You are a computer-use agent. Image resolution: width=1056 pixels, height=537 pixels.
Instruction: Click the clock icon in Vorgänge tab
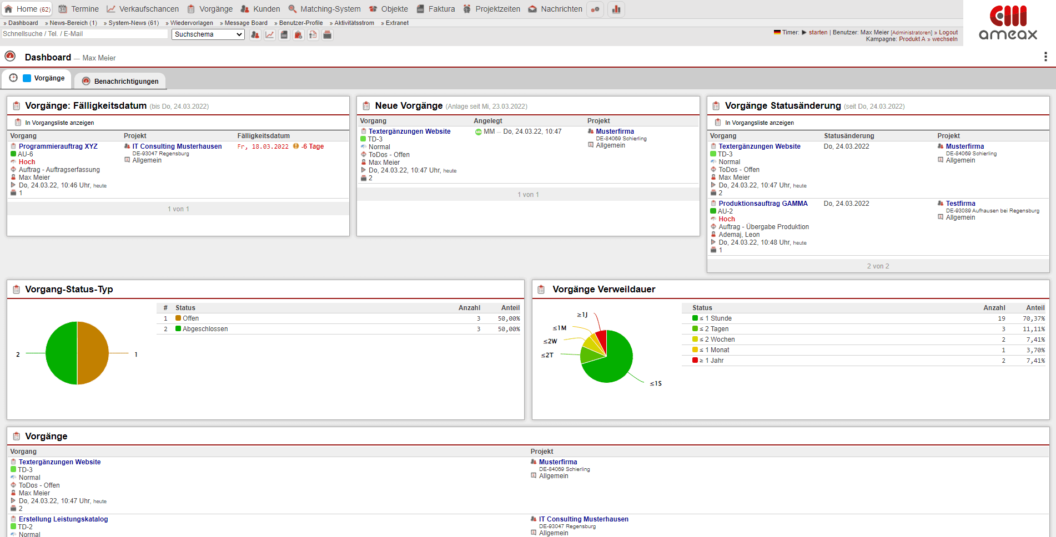pos(13,78)
